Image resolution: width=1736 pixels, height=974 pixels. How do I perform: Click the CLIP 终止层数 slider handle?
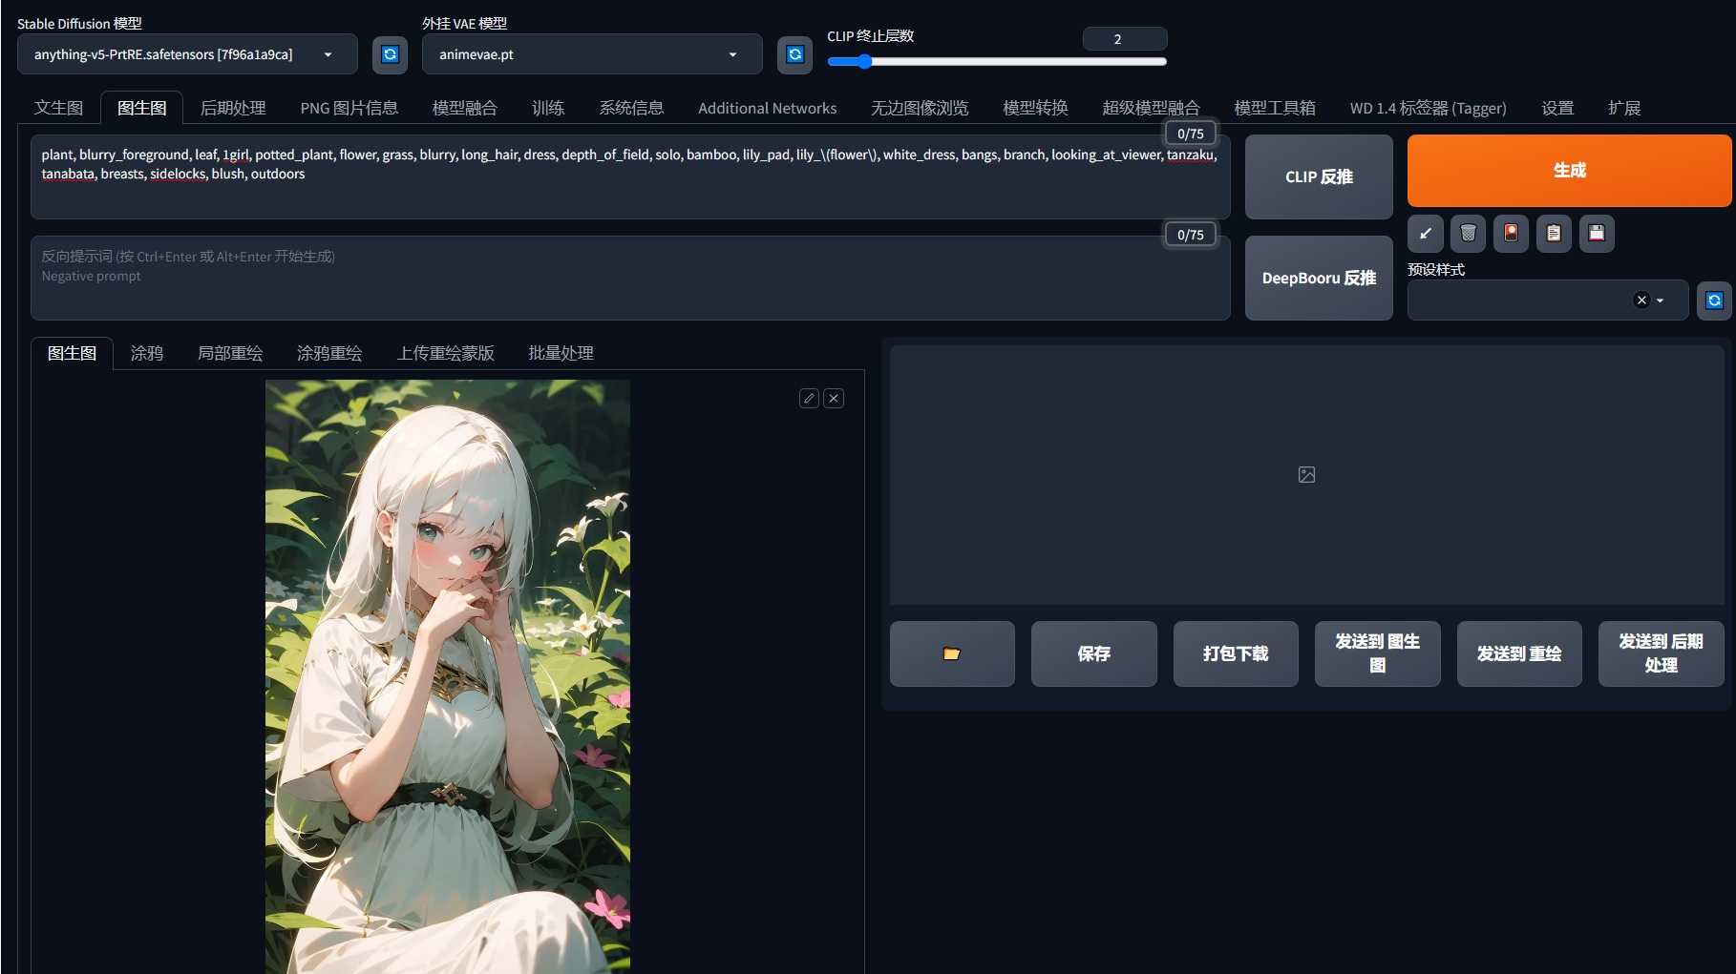[x=864, y=62]
